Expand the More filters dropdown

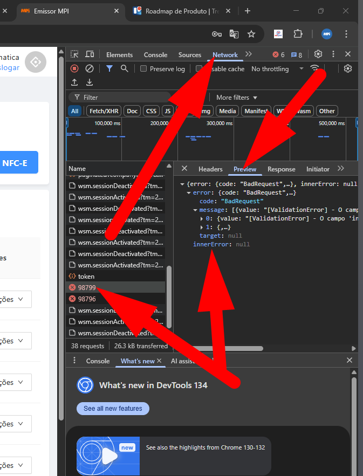[237, 98]
